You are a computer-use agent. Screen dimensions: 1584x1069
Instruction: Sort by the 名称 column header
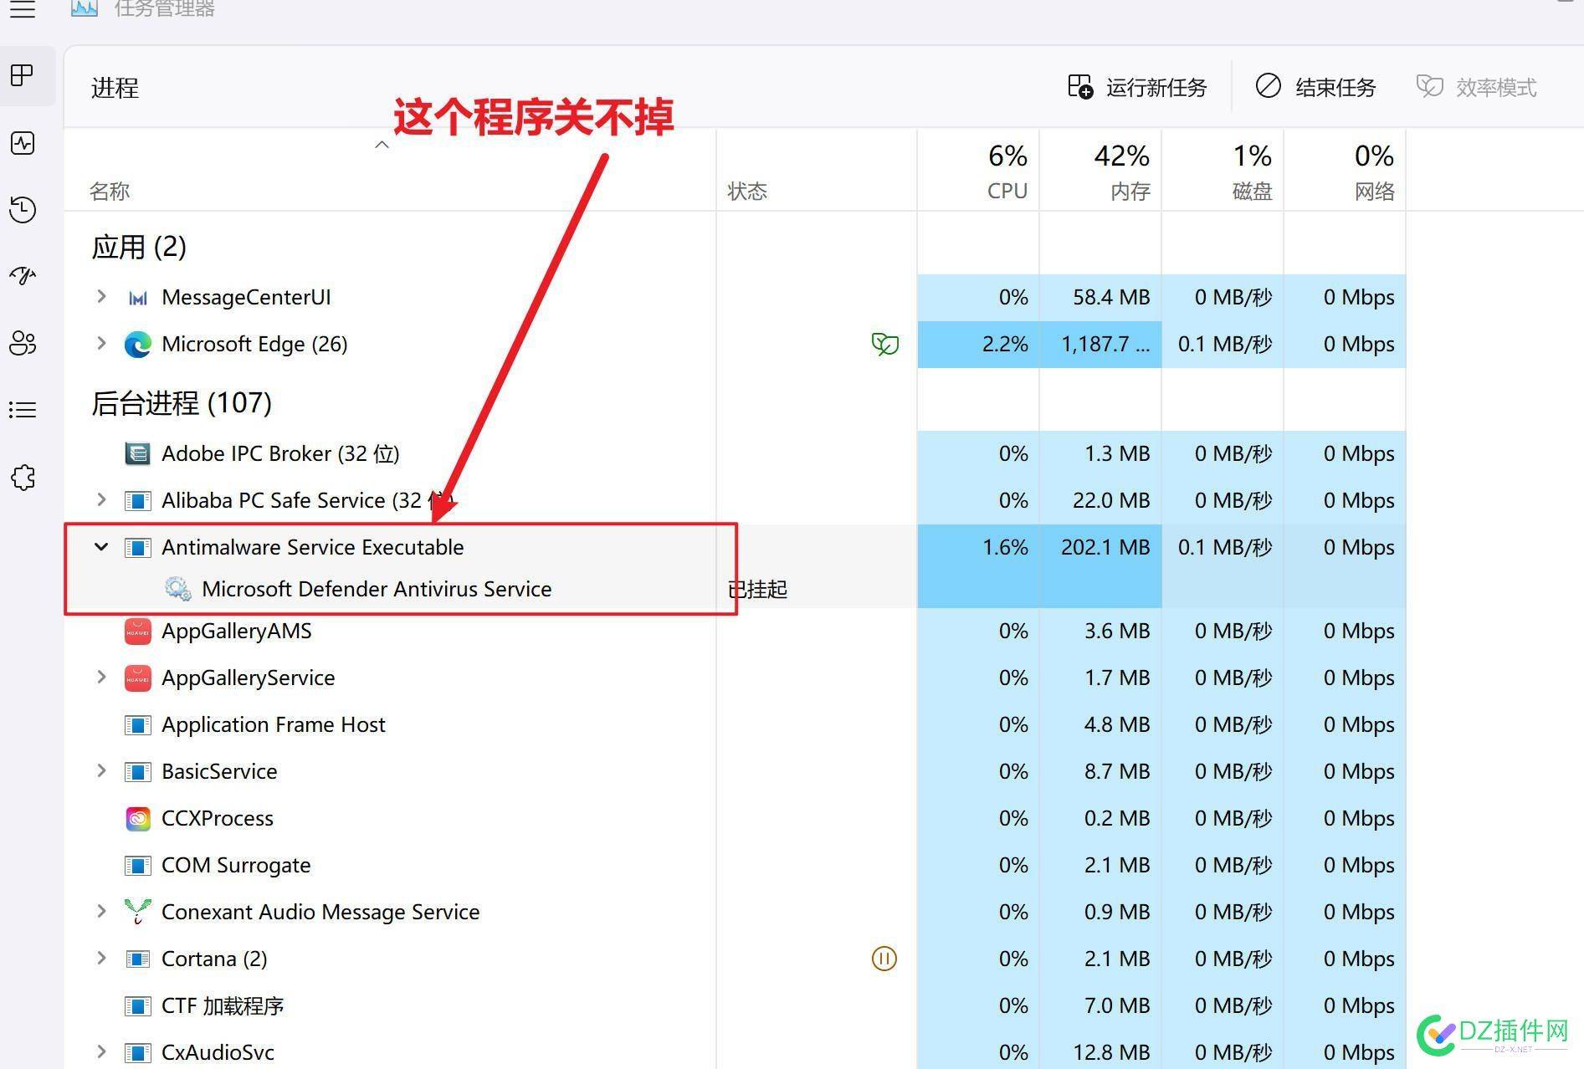pos(110,192)
